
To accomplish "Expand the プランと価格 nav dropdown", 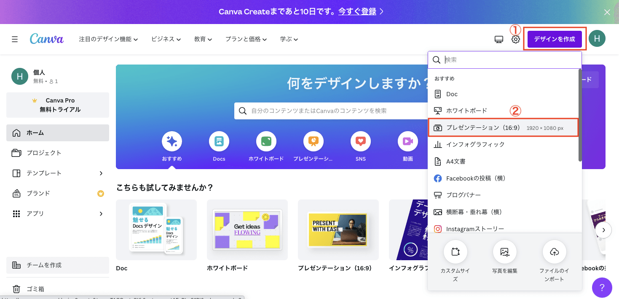I will pos(246,39).
